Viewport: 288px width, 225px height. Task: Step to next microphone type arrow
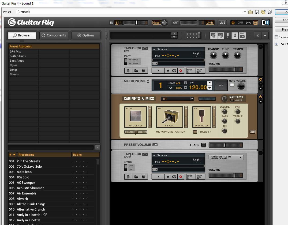(x=214, y=126)
